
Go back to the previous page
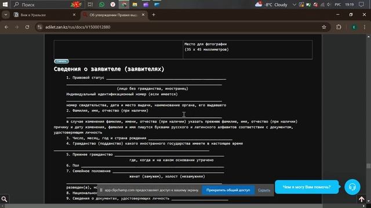click(6, 27)
